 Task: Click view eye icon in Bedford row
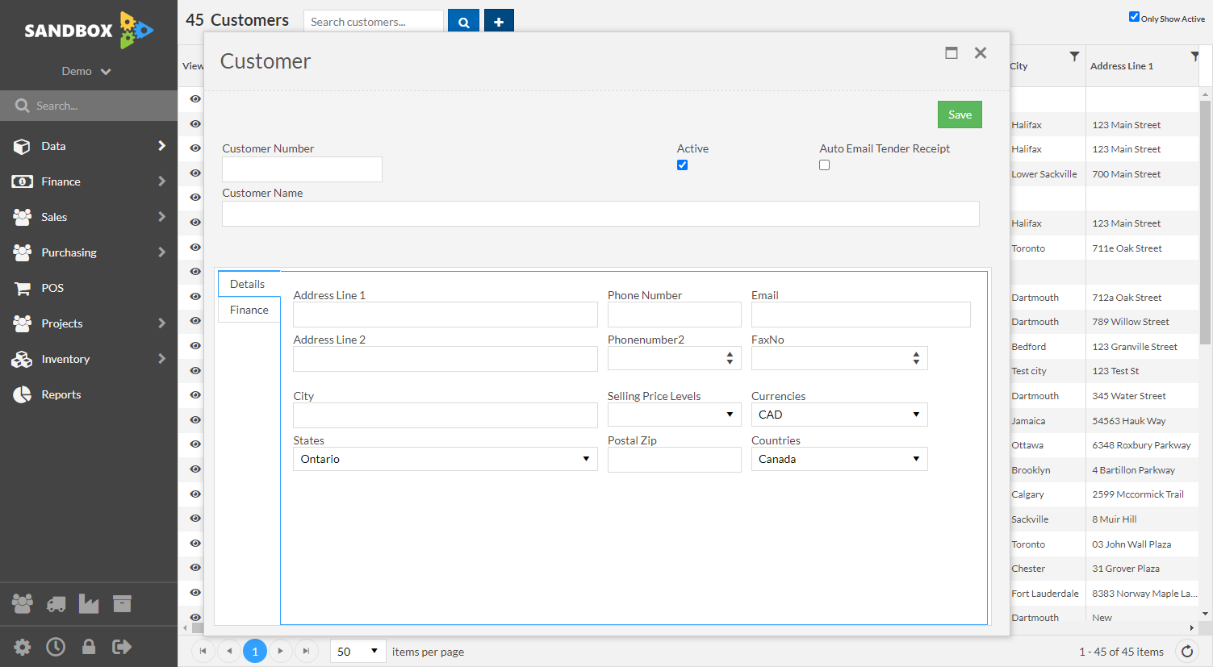click(x=195, y=345)
